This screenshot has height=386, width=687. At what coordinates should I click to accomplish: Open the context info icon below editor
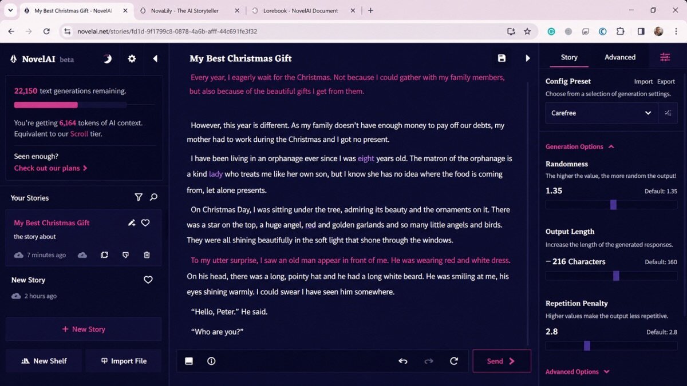tap(211, 361)
